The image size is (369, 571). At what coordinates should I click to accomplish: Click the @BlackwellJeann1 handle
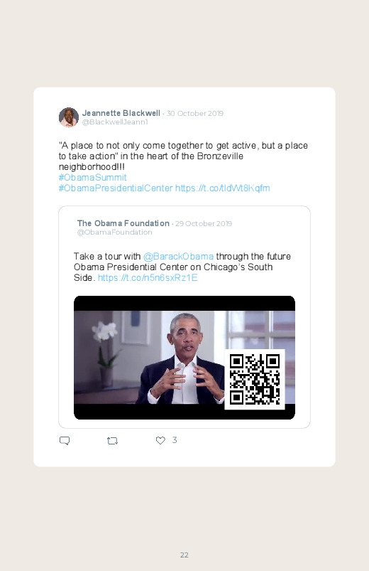[x=115, y=122]
